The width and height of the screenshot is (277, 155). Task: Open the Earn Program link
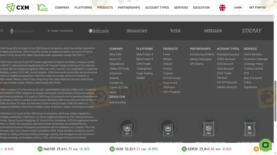(172, 92)
